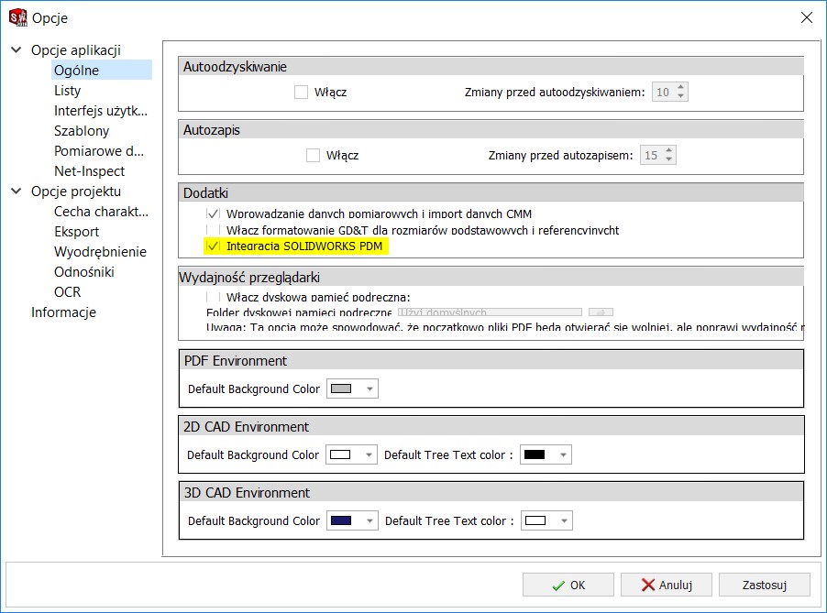Enable the Włącz checkbox under Autozapis
The image size is (827, 613).
312,155
